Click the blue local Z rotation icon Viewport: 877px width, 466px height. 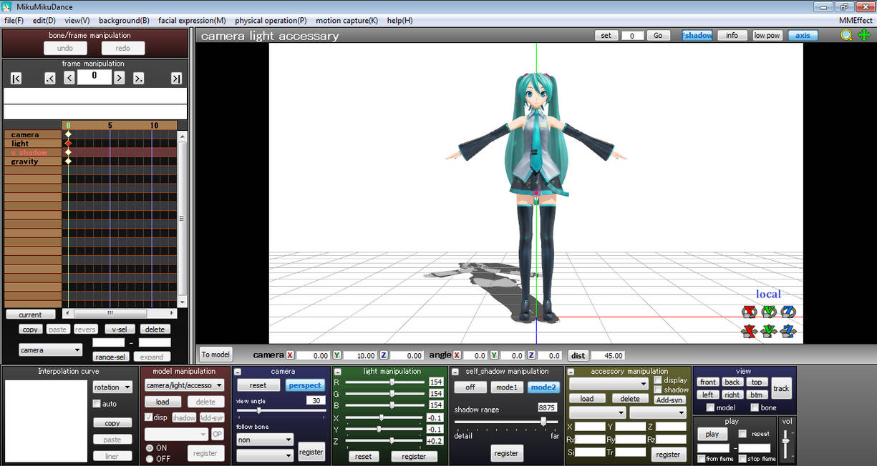(788, 312)
